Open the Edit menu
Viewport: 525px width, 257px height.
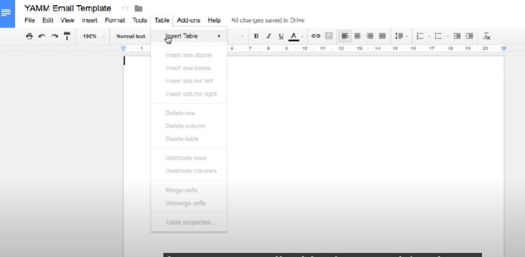48,20
